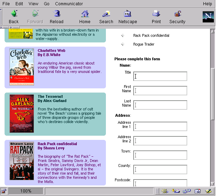Click the status bar padlock security icon
The height and width of the screenshot is (196, 216).
[4, 191]
